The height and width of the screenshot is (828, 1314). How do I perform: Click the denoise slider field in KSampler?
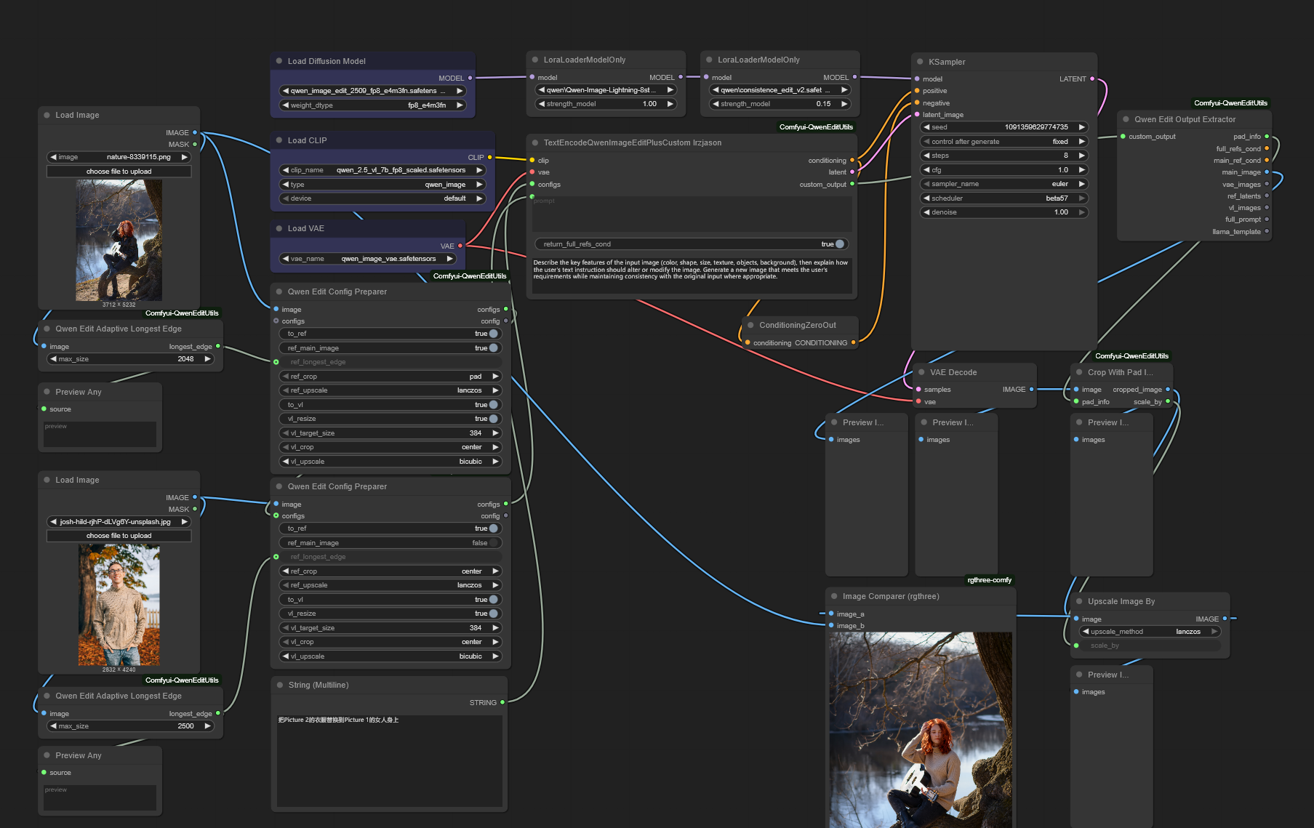pyautogui.click(x=1003, y=212)
